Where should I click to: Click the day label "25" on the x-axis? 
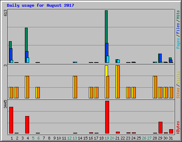pyautogui.click(x=139, y=138)
